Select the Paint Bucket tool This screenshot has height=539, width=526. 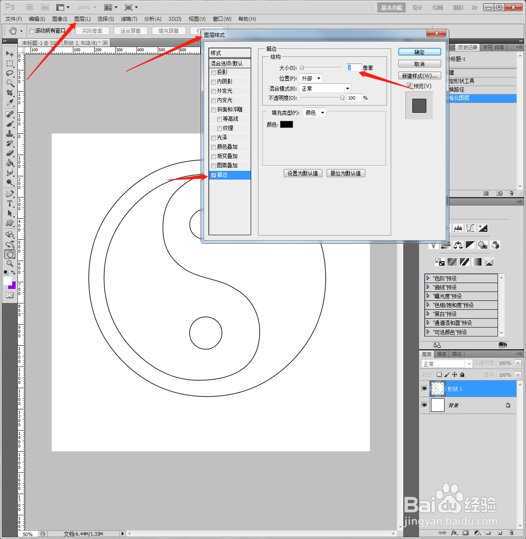pyautogui.click(x=10, y=163)
